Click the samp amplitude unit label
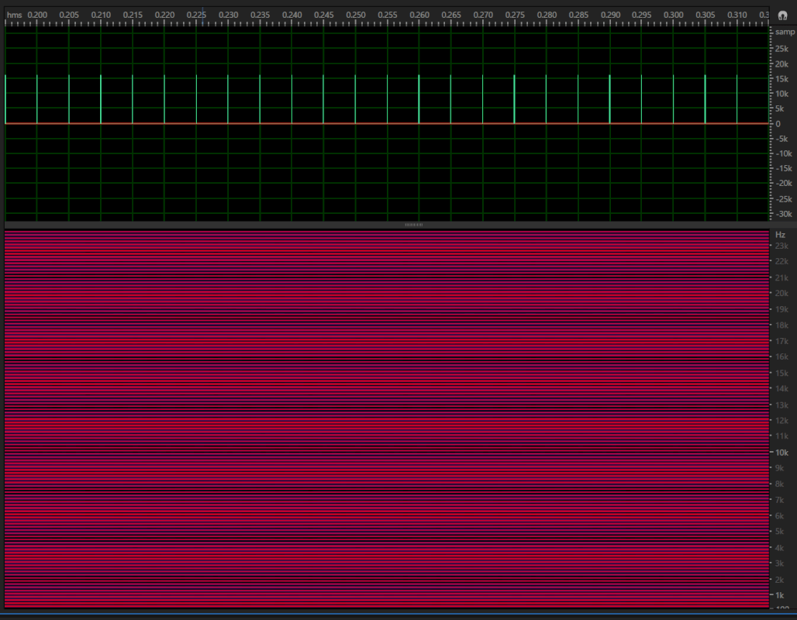Image resolution: width=797 pixels, height=620 pixels. pos(783,31)
